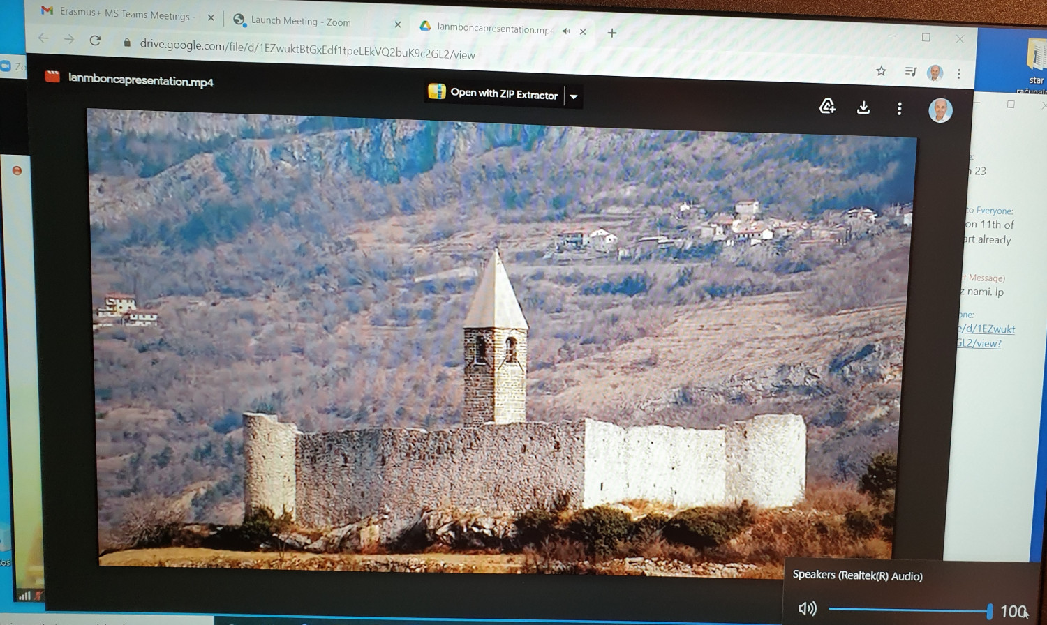
Task: Reload the current page
Action: coord(96,40)
